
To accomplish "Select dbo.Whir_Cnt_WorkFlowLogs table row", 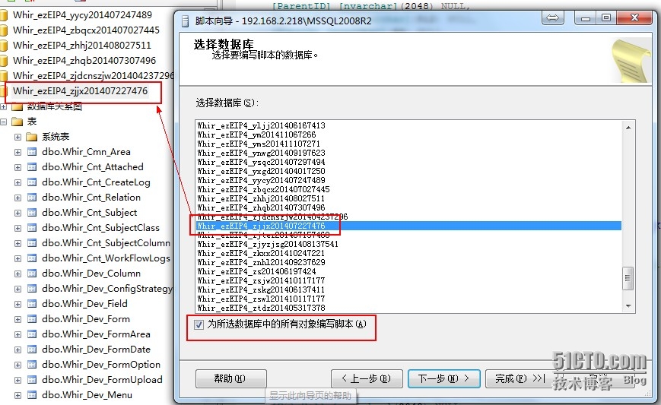I will [x=106, y=258].
